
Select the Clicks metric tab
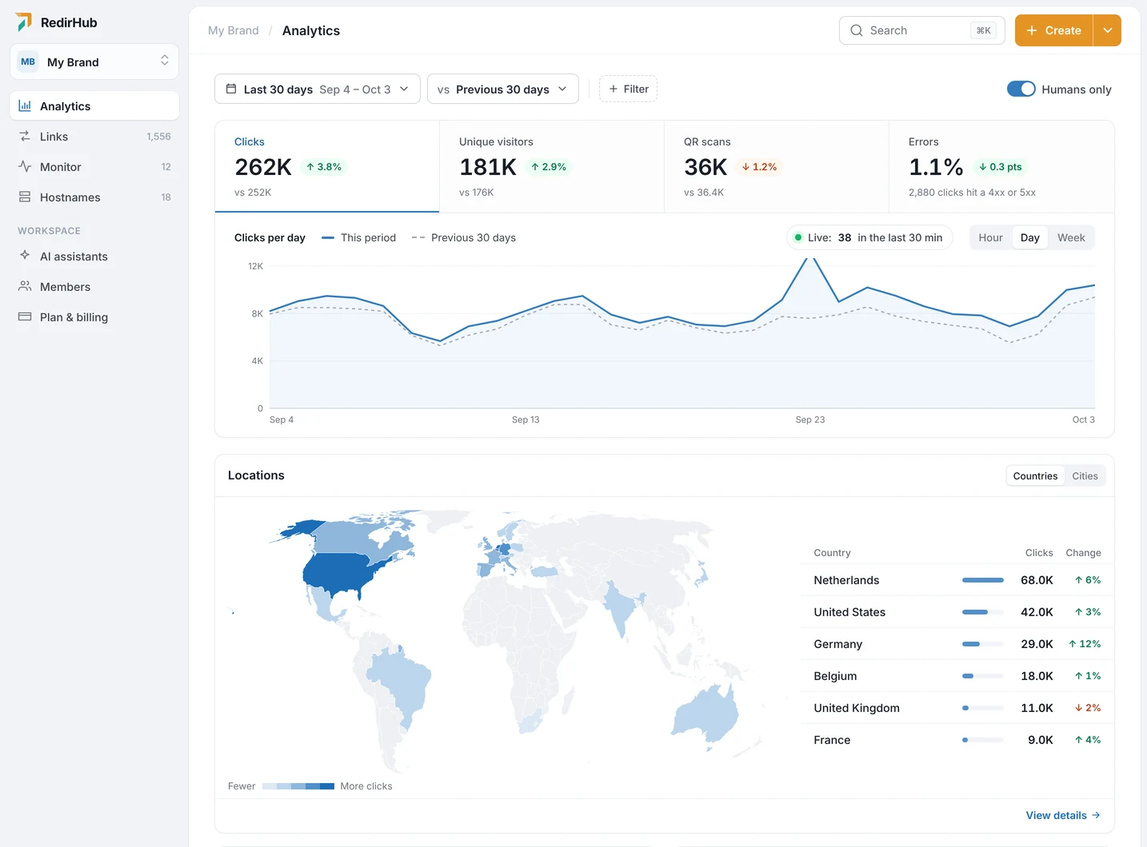pyautogui.click(x=327, y=166)
